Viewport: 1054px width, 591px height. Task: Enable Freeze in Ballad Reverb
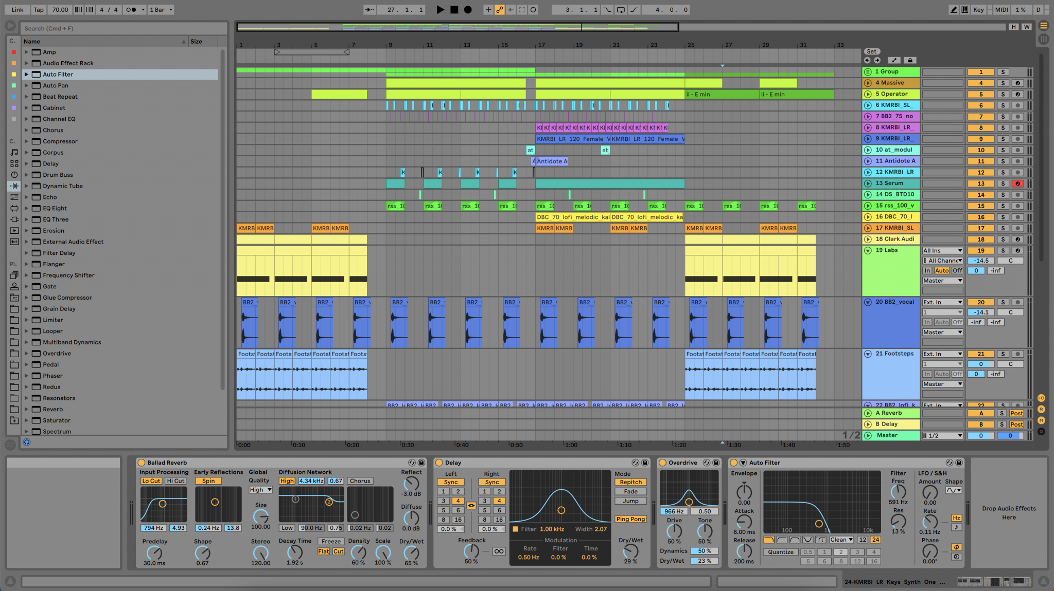click(331, 541)
